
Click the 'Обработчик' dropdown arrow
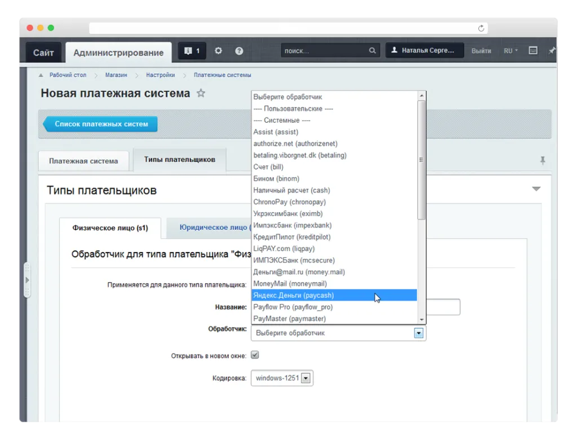point(418,333)
